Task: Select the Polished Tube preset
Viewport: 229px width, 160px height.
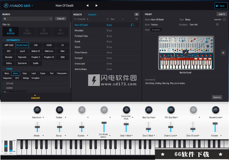Action: 106,36
